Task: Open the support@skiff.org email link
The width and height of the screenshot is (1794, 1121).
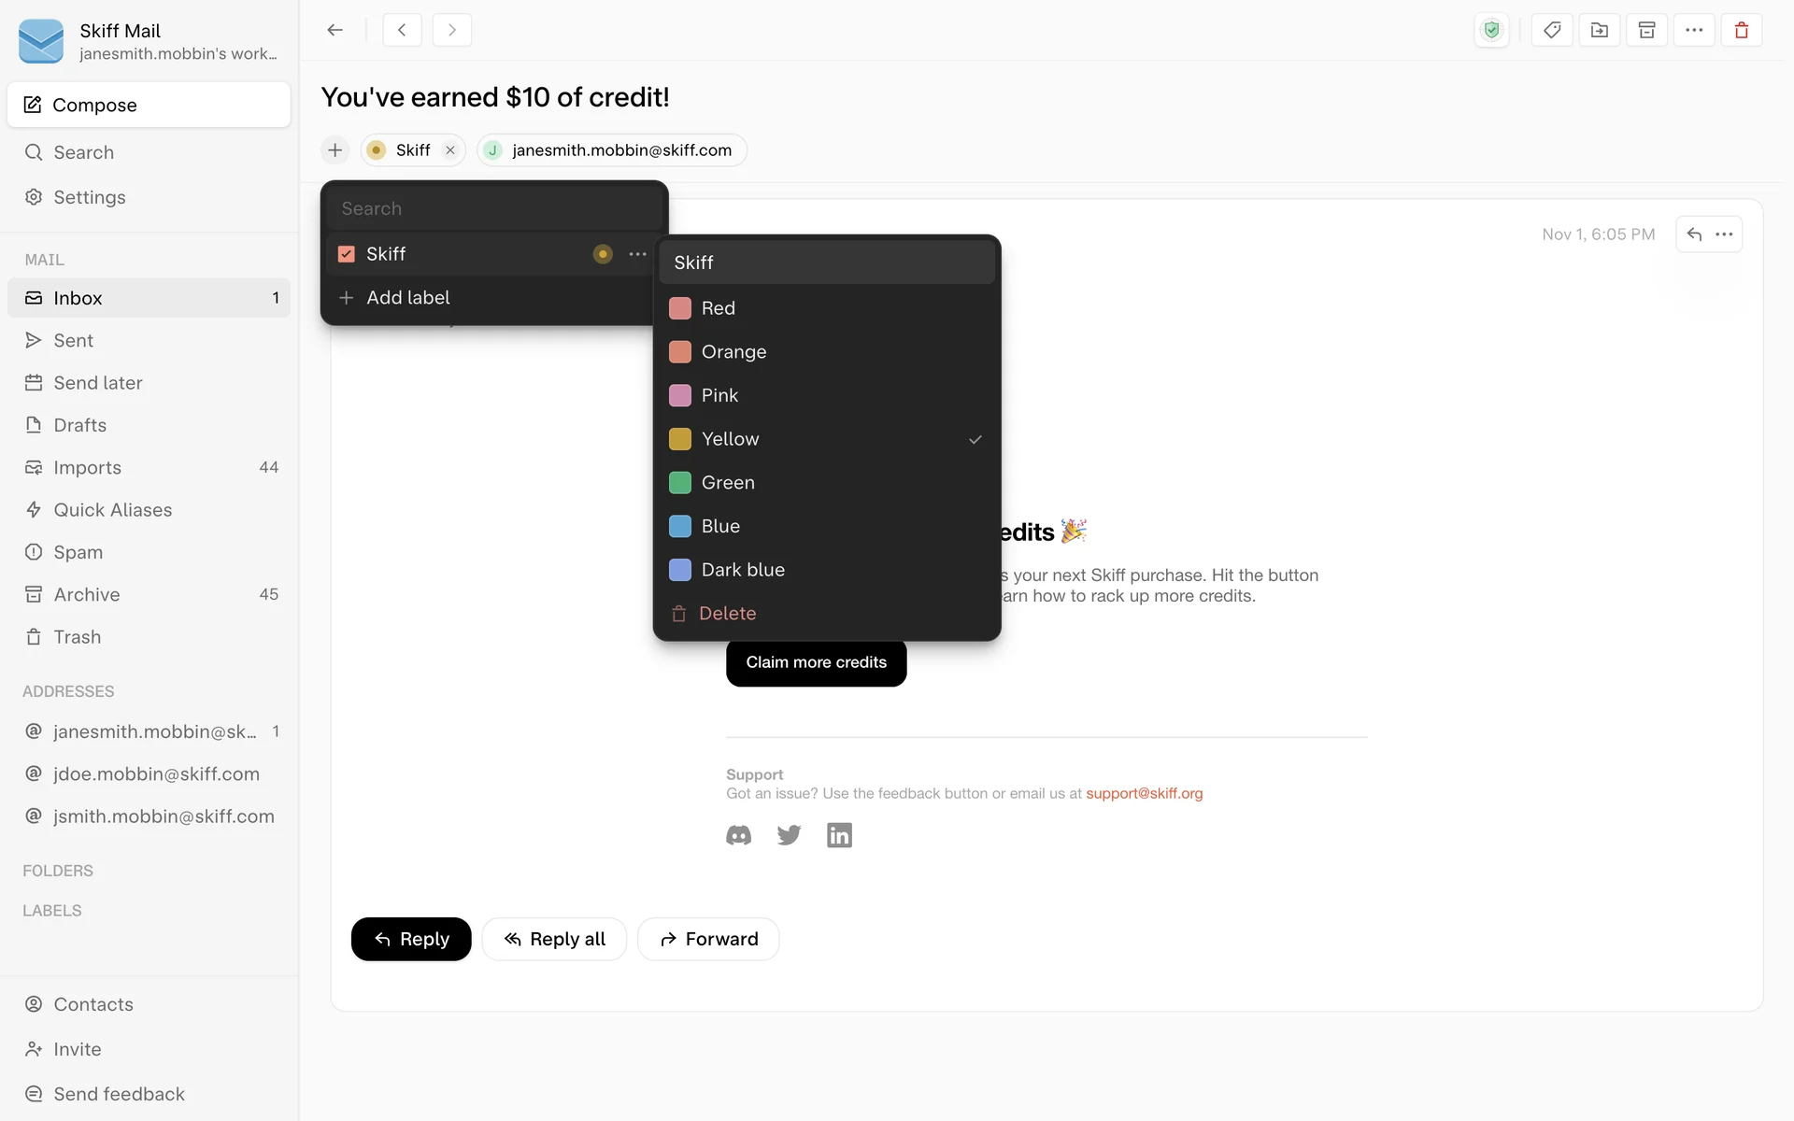Action: click(x=1144, y=793)
